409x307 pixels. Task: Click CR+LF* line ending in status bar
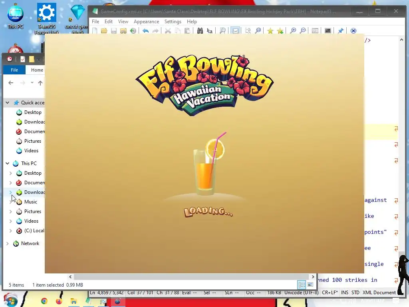pos(330,293)
